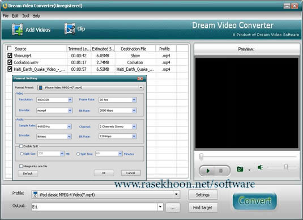The image size is (303, 220).
Task: Confirm format settings with OK
Action: point(104,173)
